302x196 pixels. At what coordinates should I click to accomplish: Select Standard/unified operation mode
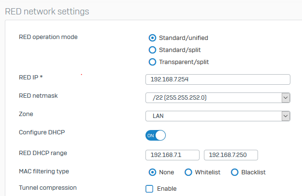(x=152, y=38)
